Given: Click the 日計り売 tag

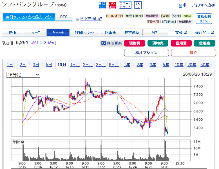Looking at the screenshot, I should tap(169, 22).
